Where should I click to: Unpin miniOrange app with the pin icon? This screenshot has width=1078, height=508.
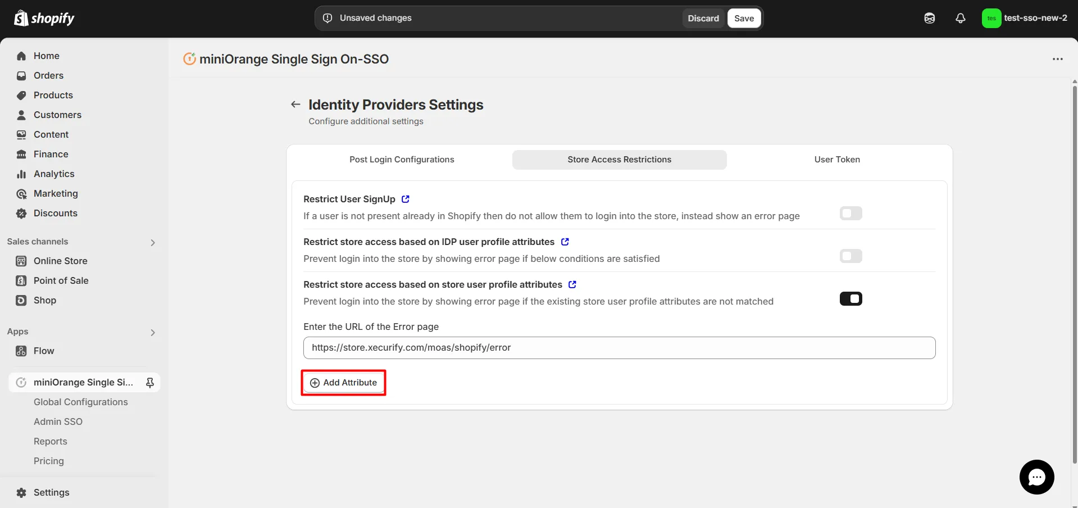(x=150, y=382)
